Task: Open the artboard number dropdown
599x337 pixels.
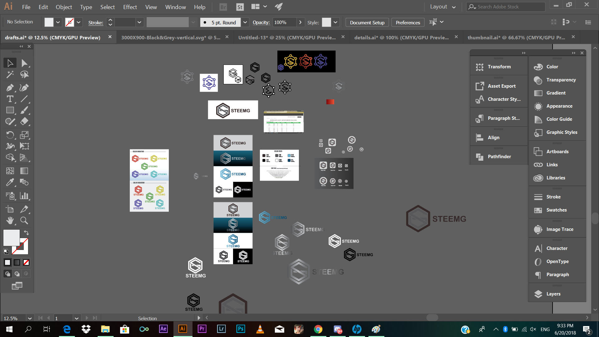Action: click(x=76, y=318)
